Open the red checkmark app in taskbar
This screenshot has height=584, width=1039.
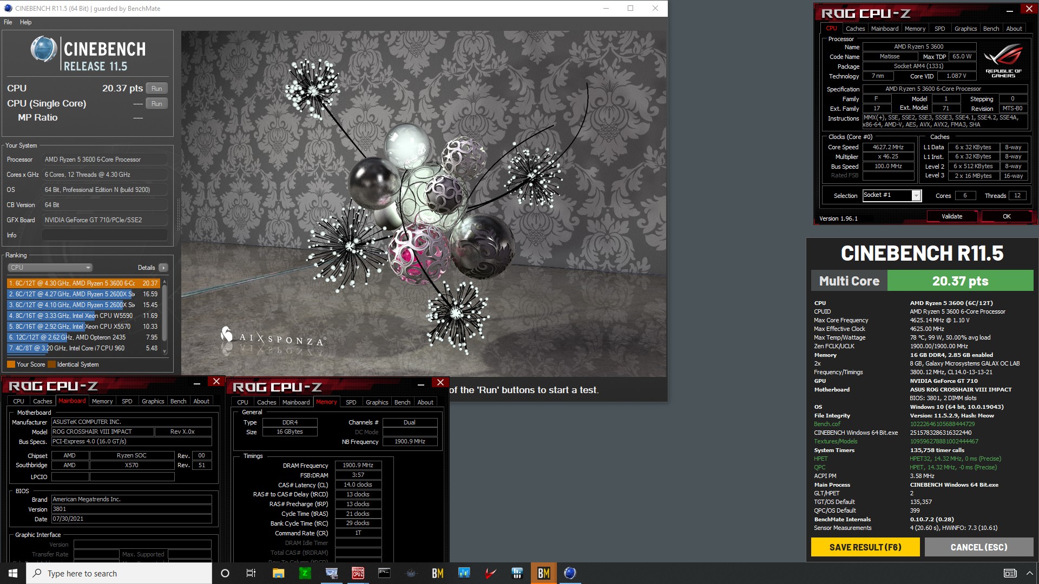tap(490, 573)
